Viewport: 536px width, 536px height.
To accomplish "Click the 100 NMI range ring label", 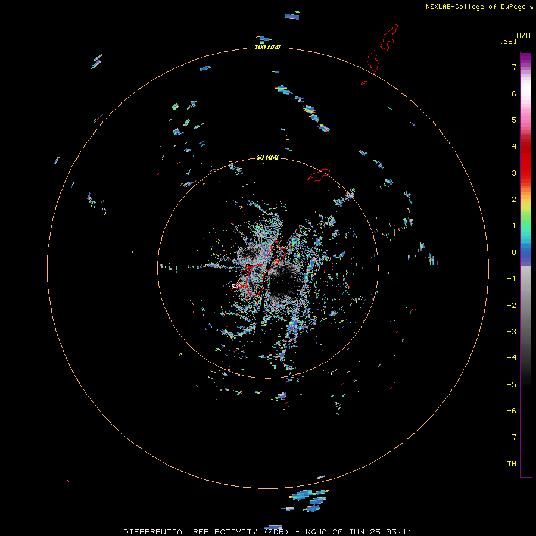I will pos(267,47).
